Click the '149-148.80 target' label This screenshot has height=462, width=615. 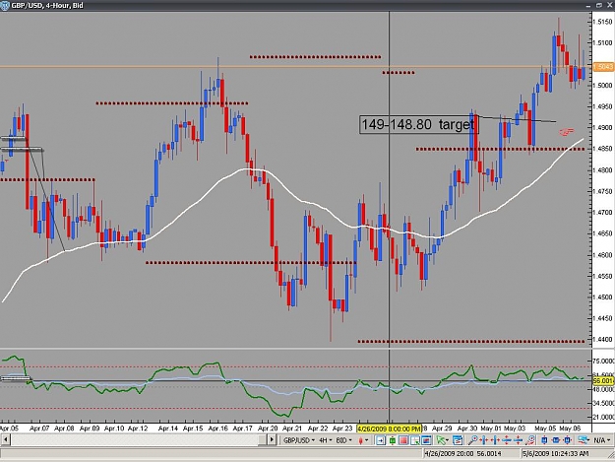pyautogui.click(x=418, y=124)
